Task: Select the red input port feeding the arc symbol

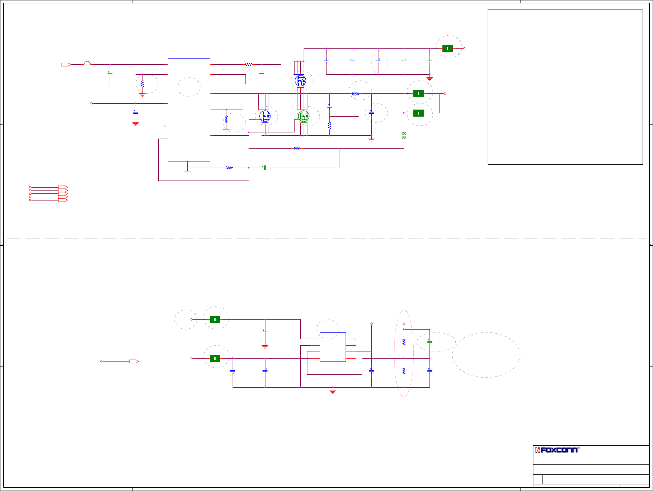Action: [66, 64]
